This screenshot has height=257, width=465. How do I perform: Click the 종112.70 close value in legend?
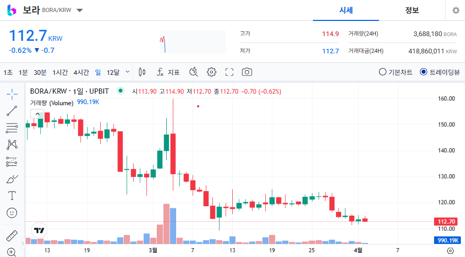point(226,92)
